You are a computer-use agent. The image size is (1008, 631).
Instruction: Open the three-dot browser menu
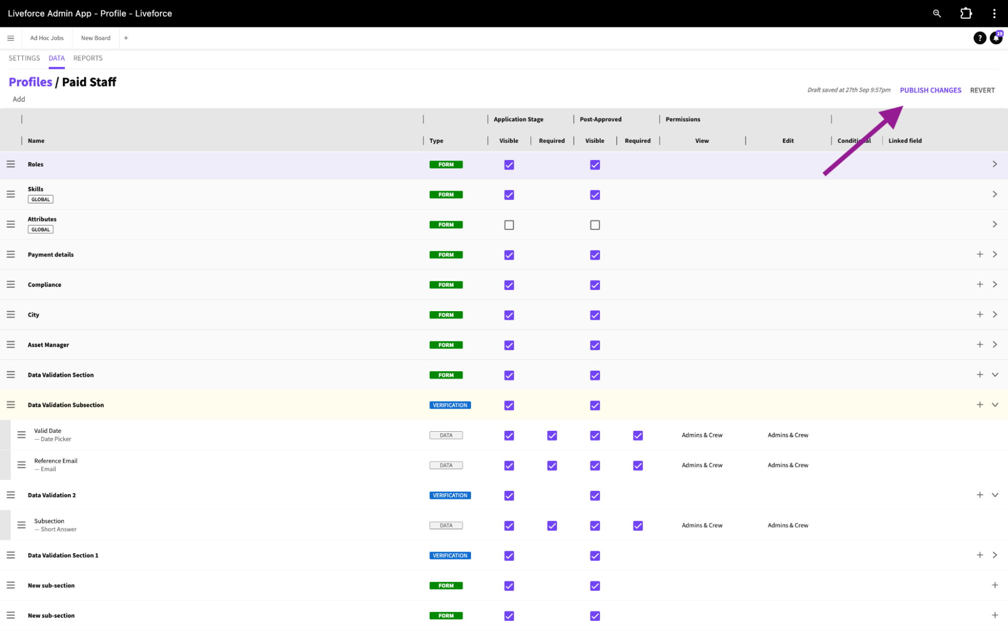click(994, 14)
